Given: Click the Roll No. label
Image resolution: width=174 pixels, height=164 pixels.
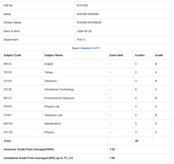Looking at the screenshot, I should [8, 5].
